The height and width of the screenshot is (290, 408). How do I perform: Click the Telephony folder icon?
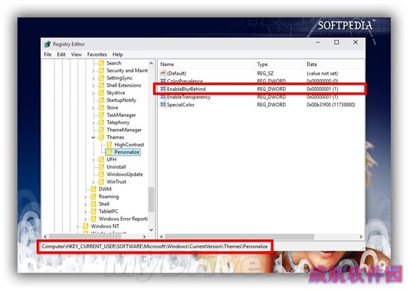click(101, 122)
